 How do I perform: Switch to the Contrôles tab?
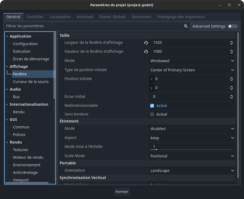[x=35, y=17]
